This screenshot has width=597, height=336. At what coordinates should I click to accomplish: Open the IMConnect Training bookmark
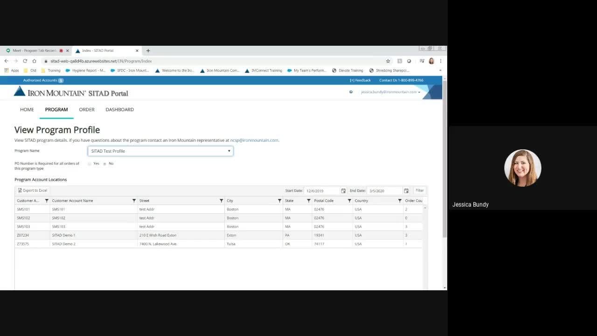[x=264, y=70]
